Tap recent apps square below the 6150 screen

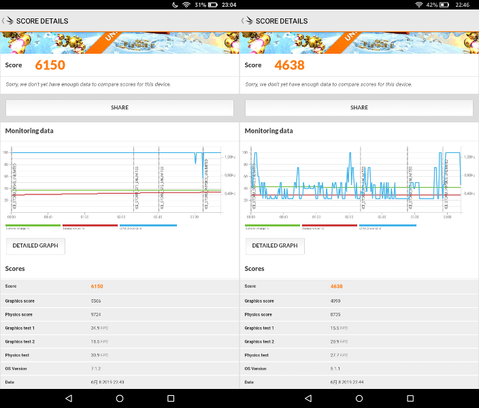click(171, 398)
